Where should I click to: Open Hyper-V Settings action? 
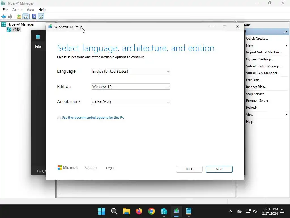point(260,59)
